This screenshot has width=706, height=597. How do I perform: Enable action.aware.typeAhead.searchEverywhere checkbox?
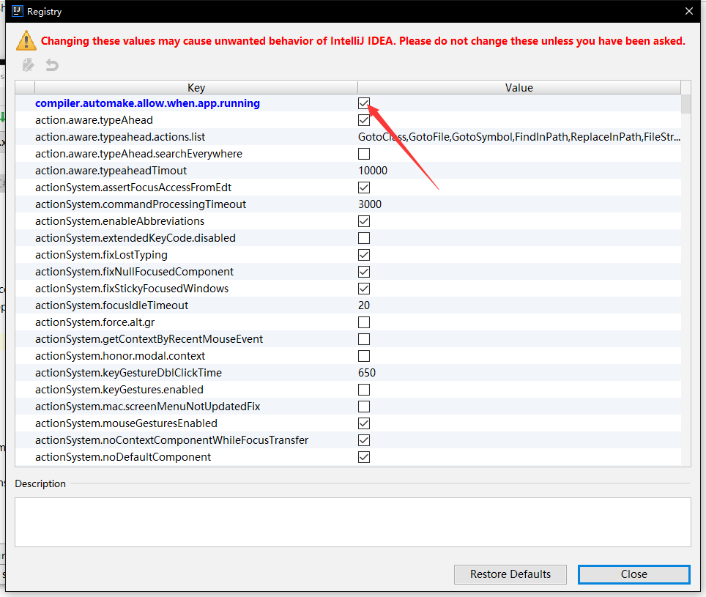(364, 154)
